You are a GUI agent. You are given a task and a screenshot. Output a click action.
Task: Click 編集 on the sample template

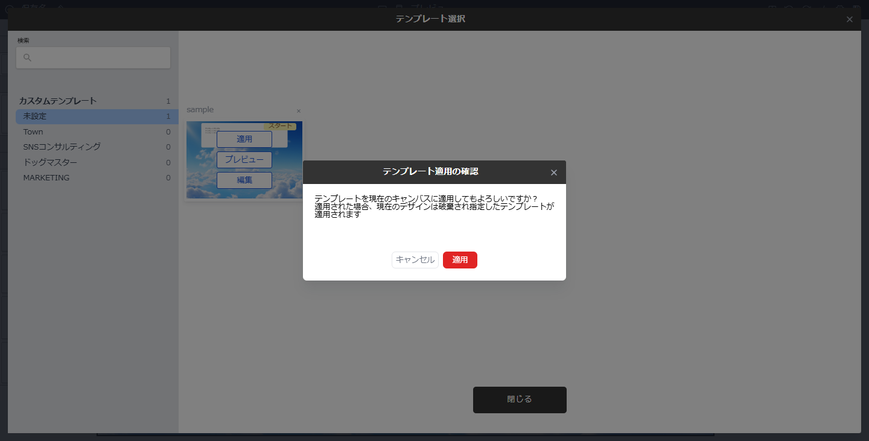coord(244,180)
